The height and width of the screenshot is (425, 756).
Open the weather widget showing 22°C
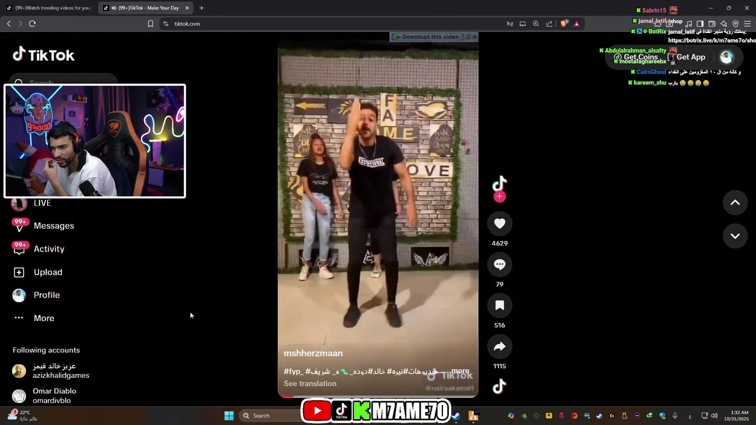coord(22,415)
